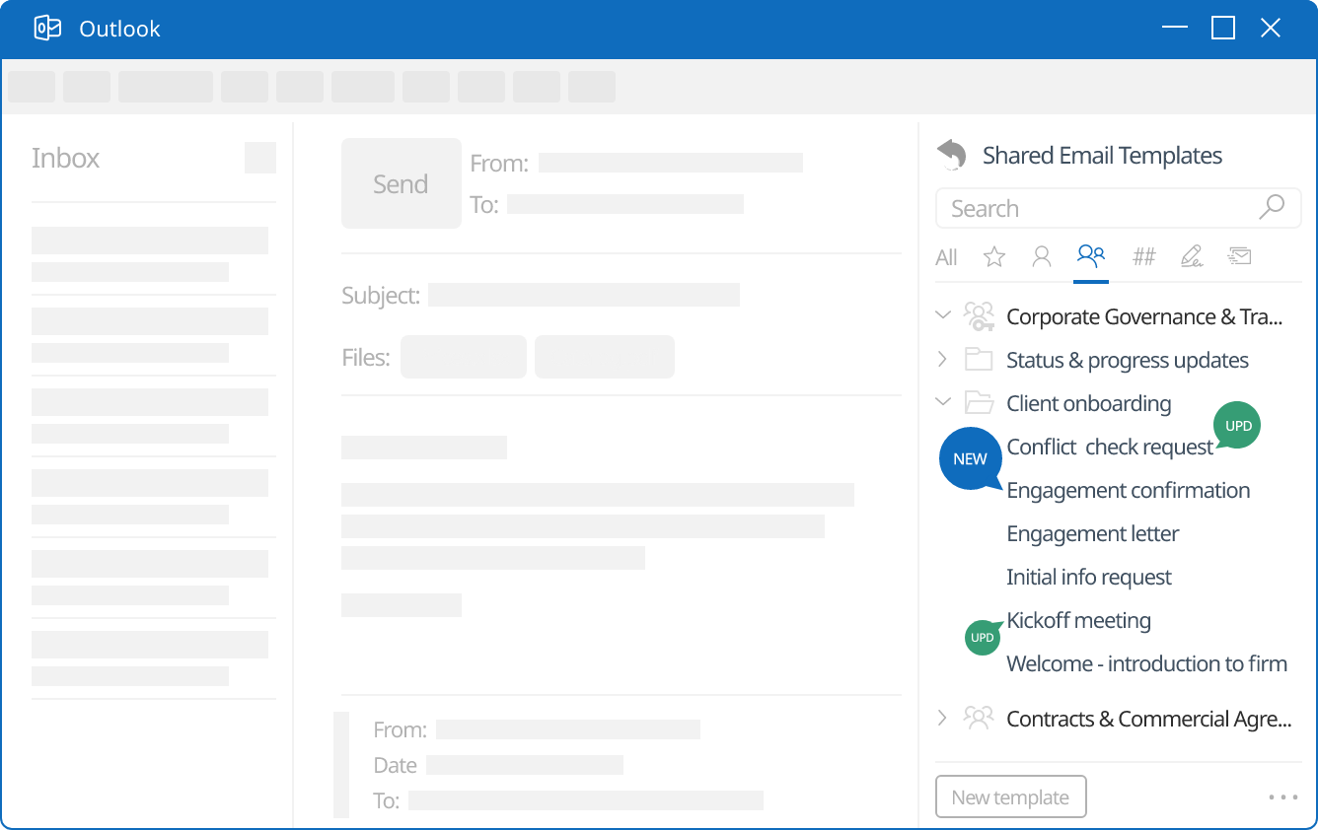This screenshot has height=830, width=1318.
Task: Expand Status & progress updates folder
Action: pyautogui.click(x=943, y=359)
